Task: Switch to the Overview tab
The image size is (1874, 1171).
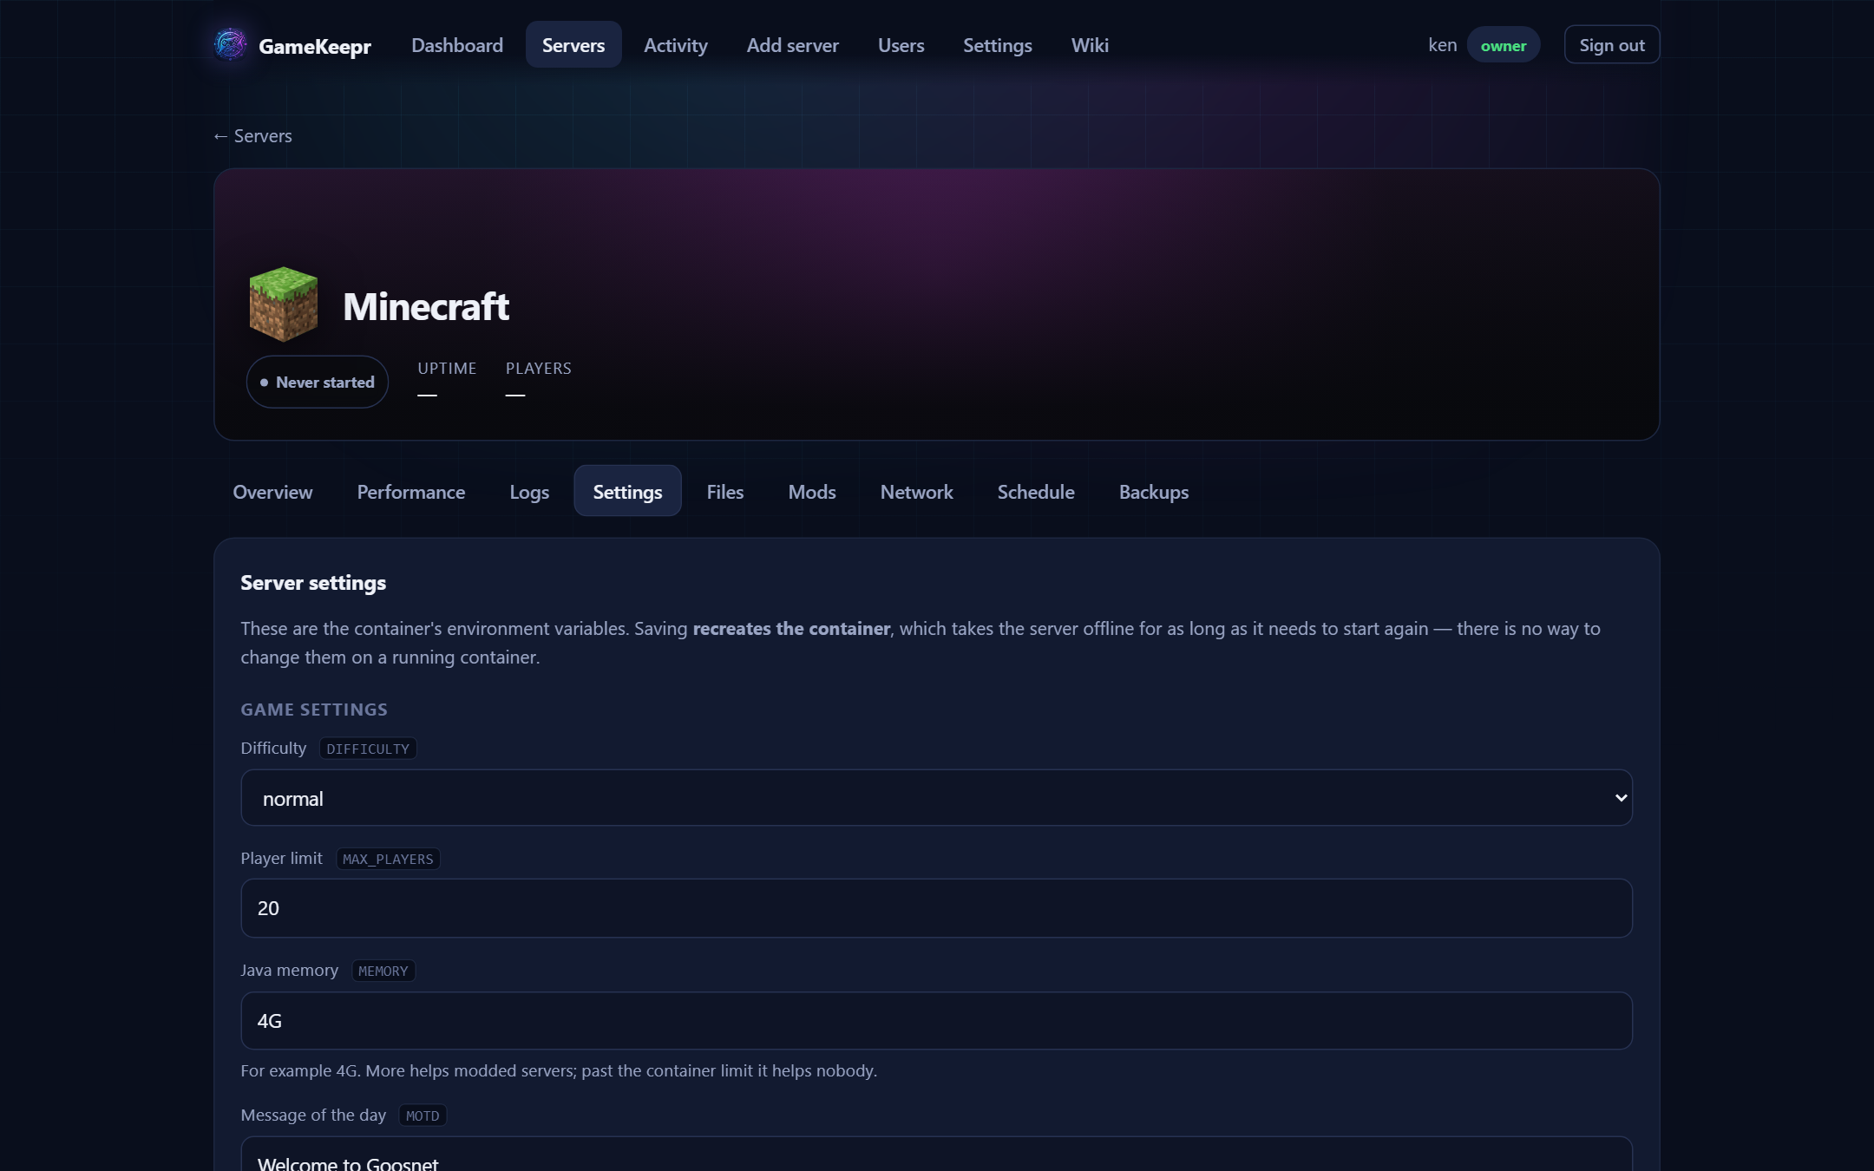Action: click(x=272, y=492)
